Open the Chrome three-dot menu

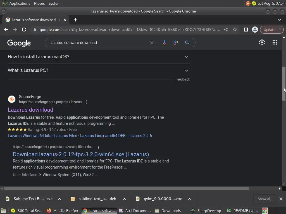[x=280, y=30]
